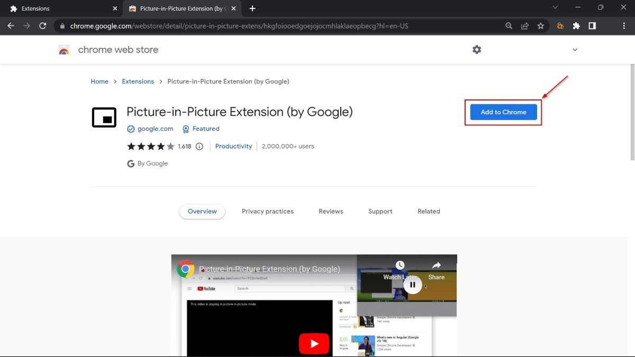635x357 pixels.
Task: Click the Add to Chrome button
Action: click(x=503, y=112)
